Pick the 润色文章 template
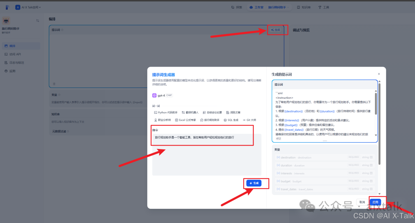Viewport: 415px width, 223px height. (x=233, y=112)
